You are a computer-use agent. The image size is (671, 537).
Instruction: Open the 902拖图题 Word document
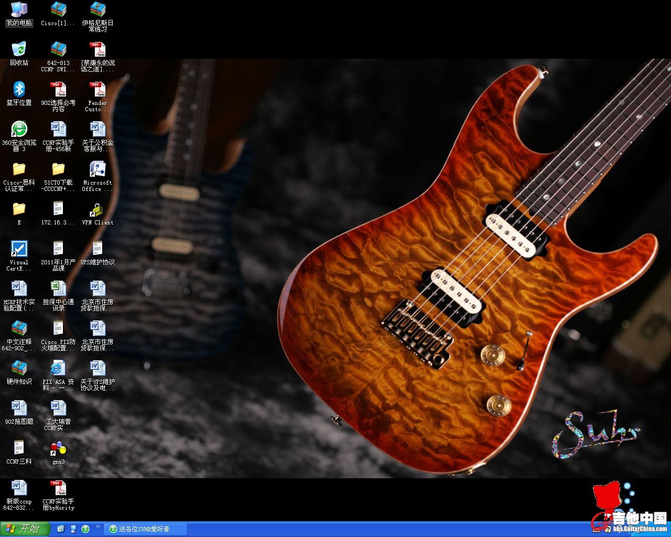[x=19, y=412]
